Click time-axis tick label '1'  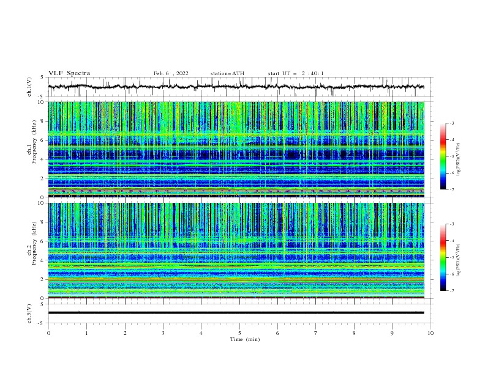(x=86, y=333)
